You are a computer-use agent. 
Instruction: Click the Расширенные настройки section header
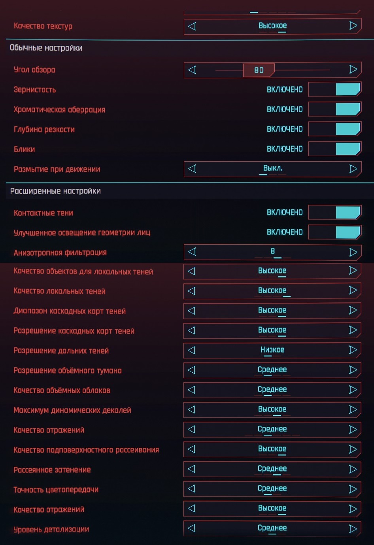[x=55, y=191]
